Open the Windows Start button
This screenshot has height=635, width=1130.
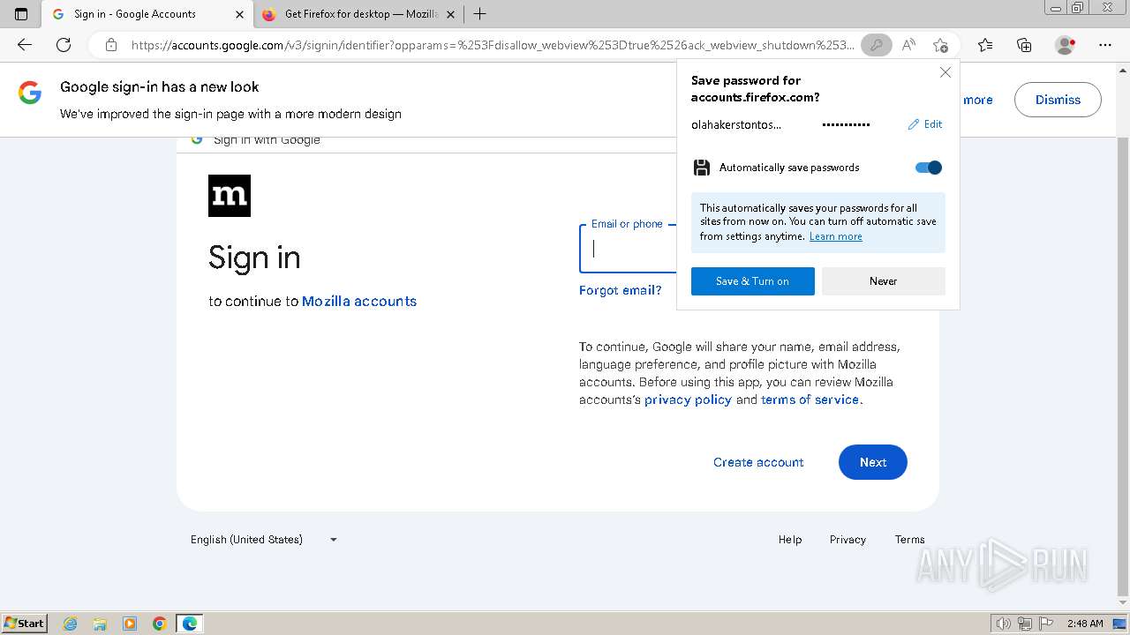point(24,624)
